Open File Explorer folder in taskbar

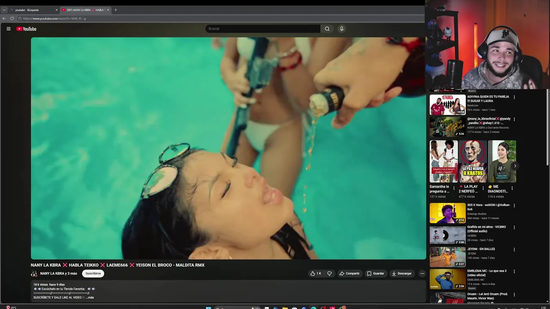[x=285, y=307]
